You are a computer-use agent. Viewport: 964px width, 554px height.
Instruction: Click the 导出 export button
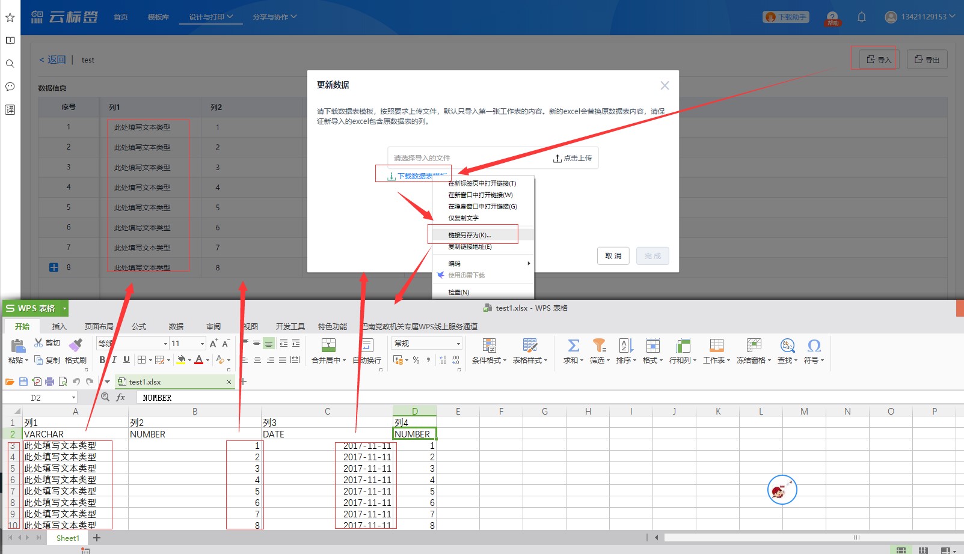[x=927, y=59]
